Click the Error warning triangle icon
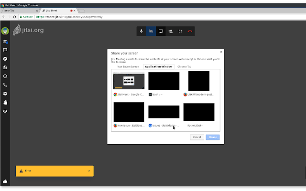Viewport: 306px width, 191px height. point(21,171)
